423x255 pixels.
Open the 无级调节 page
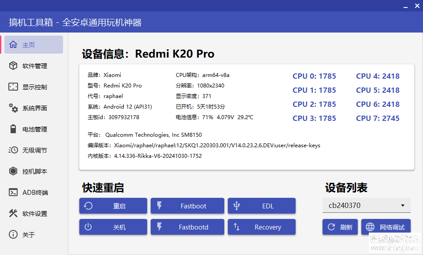point(34,150)
